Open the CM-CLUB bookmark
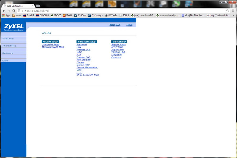 click(x=42, y=15)
